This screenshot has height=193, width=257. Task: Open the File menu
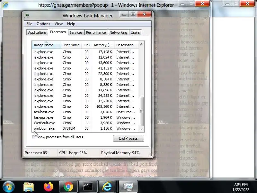[29, 24]
